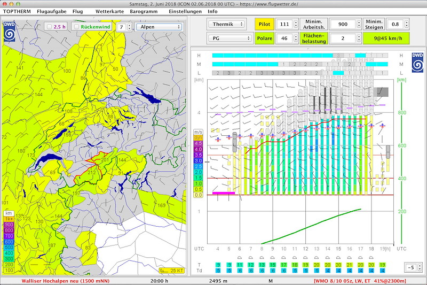Viewport: 427px width, 285px height.
Task: Click the cloud symbol below hour 9
Action: (273, 258)
